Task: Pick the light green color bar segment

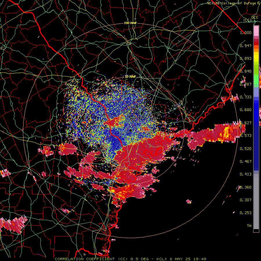Action: [x=256, y=79]
